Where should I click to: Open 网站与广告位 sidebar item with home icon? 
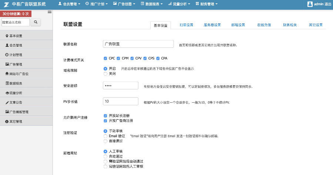(26, 74)
